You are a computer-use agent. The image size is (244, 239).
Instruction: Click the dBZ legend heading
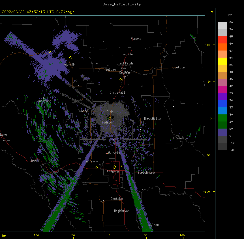pyautogui.click(x=229, y=15)
